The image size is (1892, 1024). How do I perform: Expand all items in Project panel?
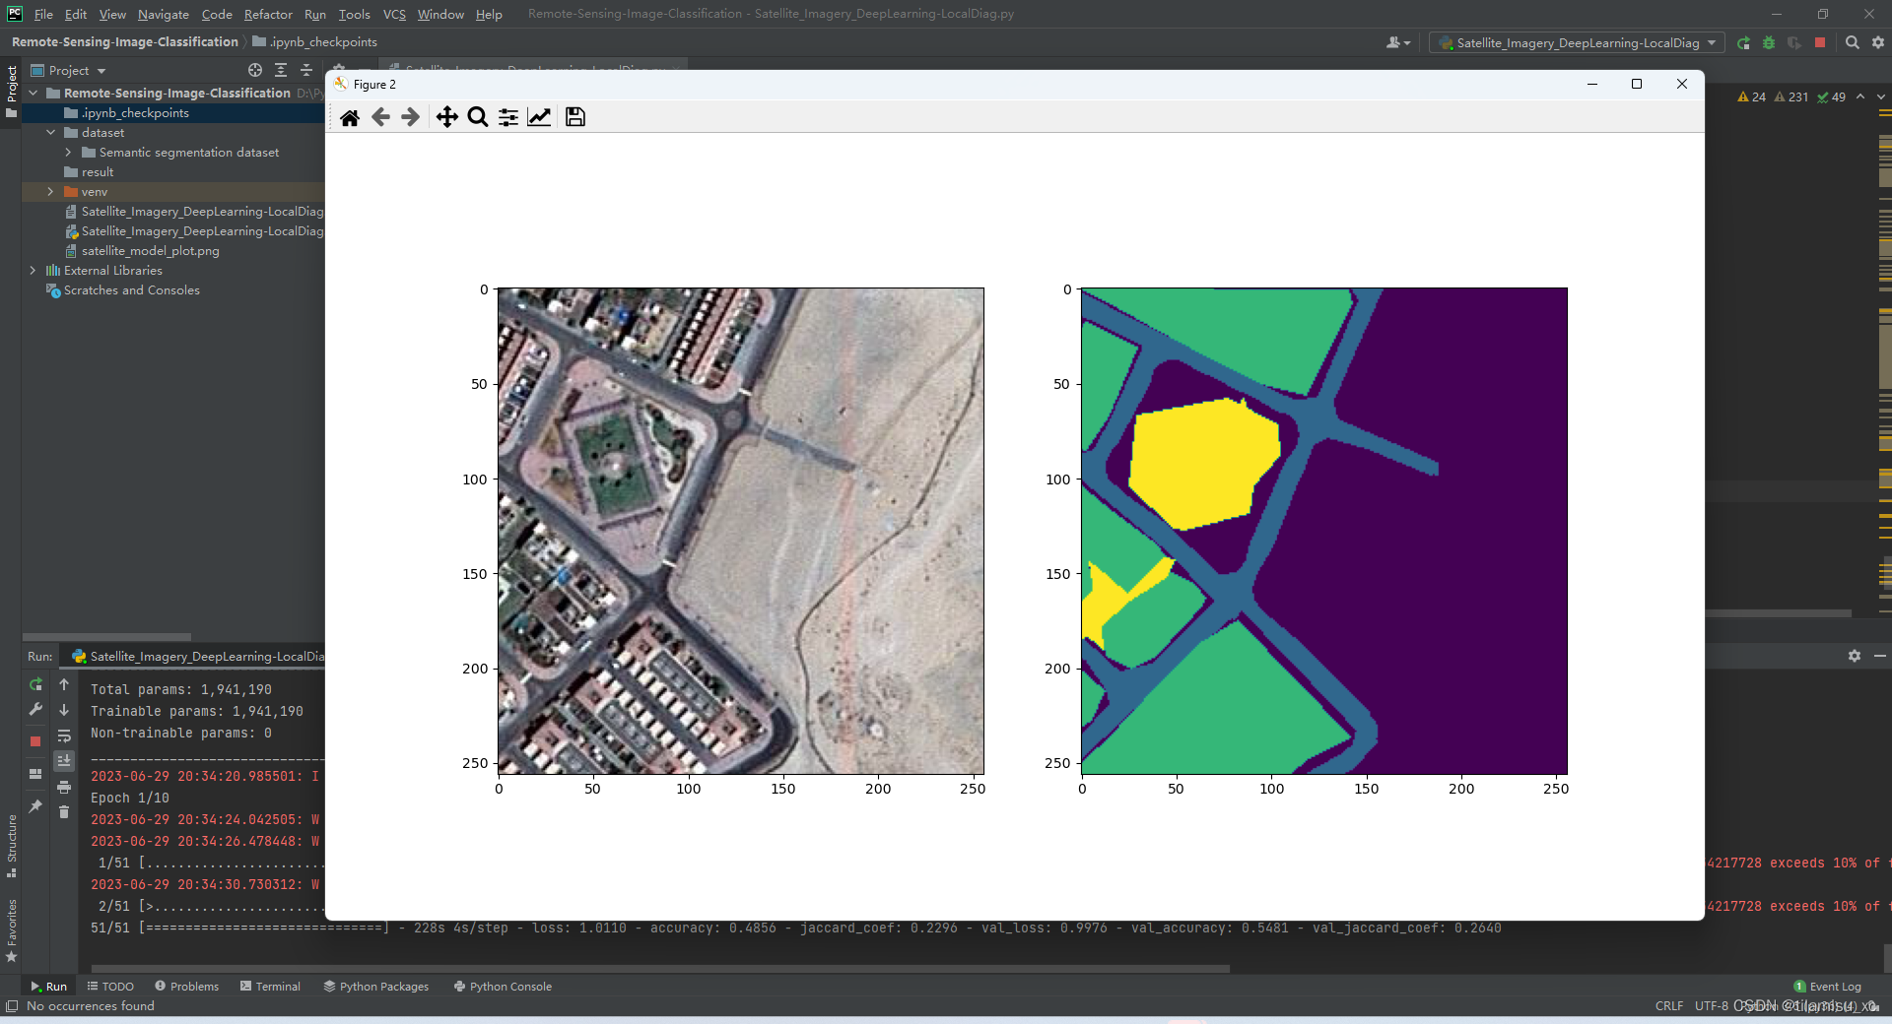pos(281,70)
